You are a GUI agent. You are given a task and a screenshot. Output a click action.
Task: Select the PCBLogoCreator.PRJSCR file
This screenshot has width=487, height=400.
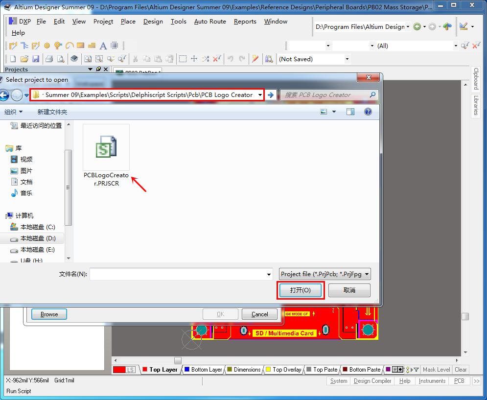(106, 155)
